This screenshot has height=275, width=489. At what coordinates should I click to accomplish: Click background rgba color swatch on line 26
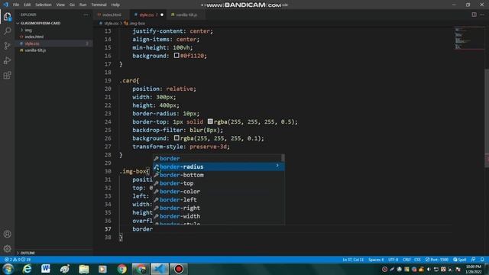point(176,137)
